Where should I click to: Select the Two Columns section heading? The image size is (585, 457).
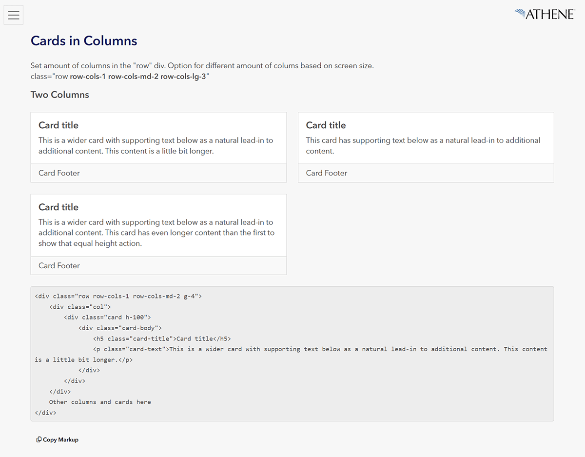[x=59, y=95]
